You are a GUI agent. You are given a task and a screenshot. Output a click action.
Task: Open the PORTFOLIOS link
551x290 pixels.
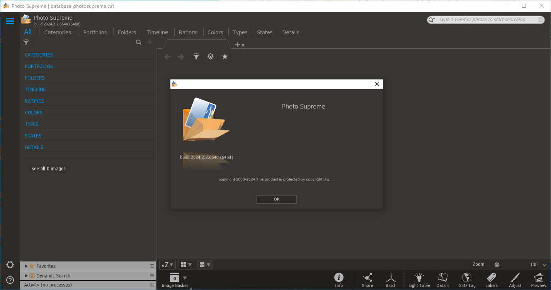[39, 66]
